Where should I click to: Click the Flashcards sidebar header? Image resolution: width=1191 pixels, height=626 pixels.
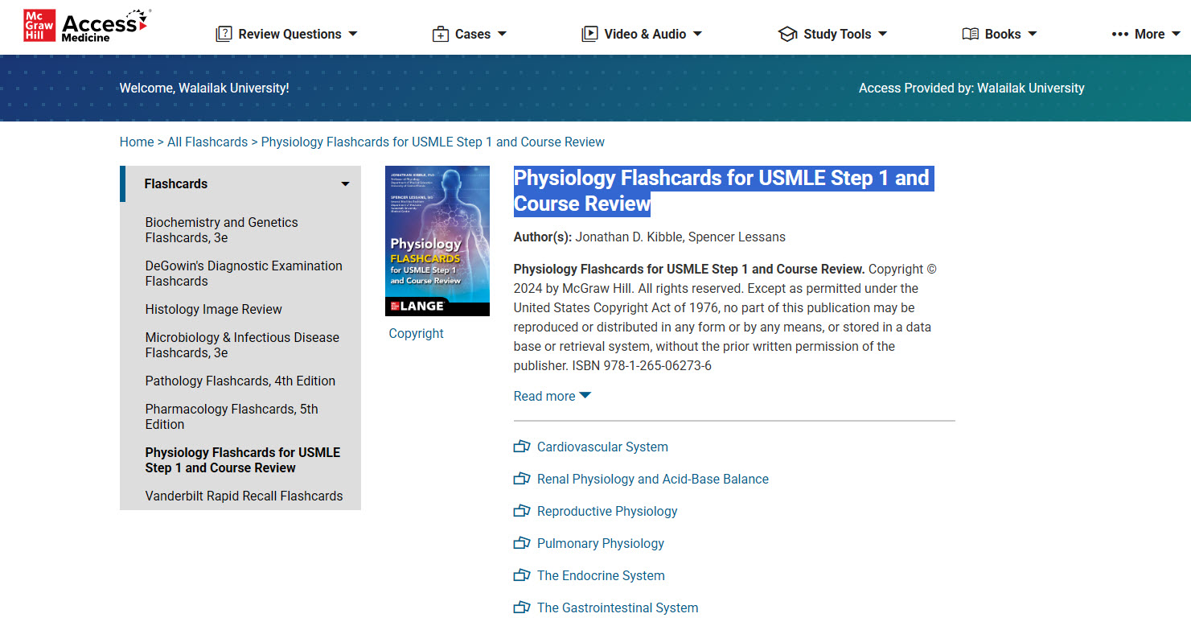tap(240, 183)
